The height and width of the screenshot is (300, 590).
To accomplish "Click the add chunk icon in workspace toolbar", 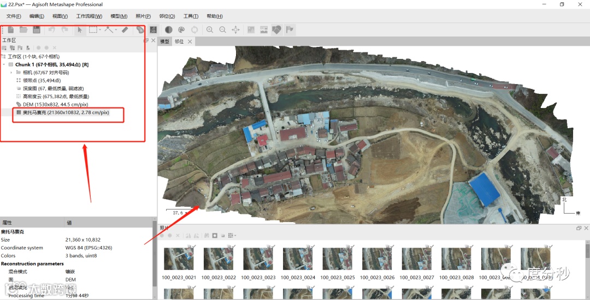I will pos(4,48).
